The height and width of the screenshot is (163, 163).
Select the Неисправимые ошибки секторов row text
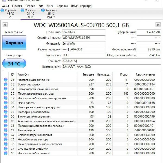coord(40,144)
